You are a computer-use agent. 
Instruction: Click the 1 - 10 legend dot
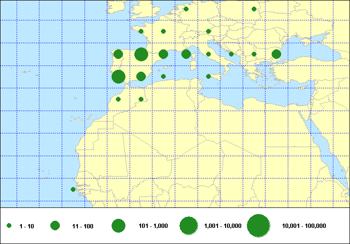pos(9,226)
